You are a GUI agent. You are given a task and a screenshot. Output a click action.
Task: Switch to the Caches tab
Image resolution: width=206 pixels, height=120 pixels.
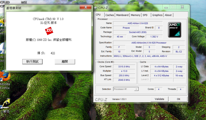click(110, 15)
